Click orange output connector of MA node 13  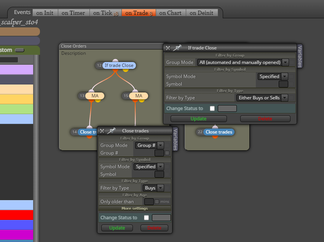91,100
